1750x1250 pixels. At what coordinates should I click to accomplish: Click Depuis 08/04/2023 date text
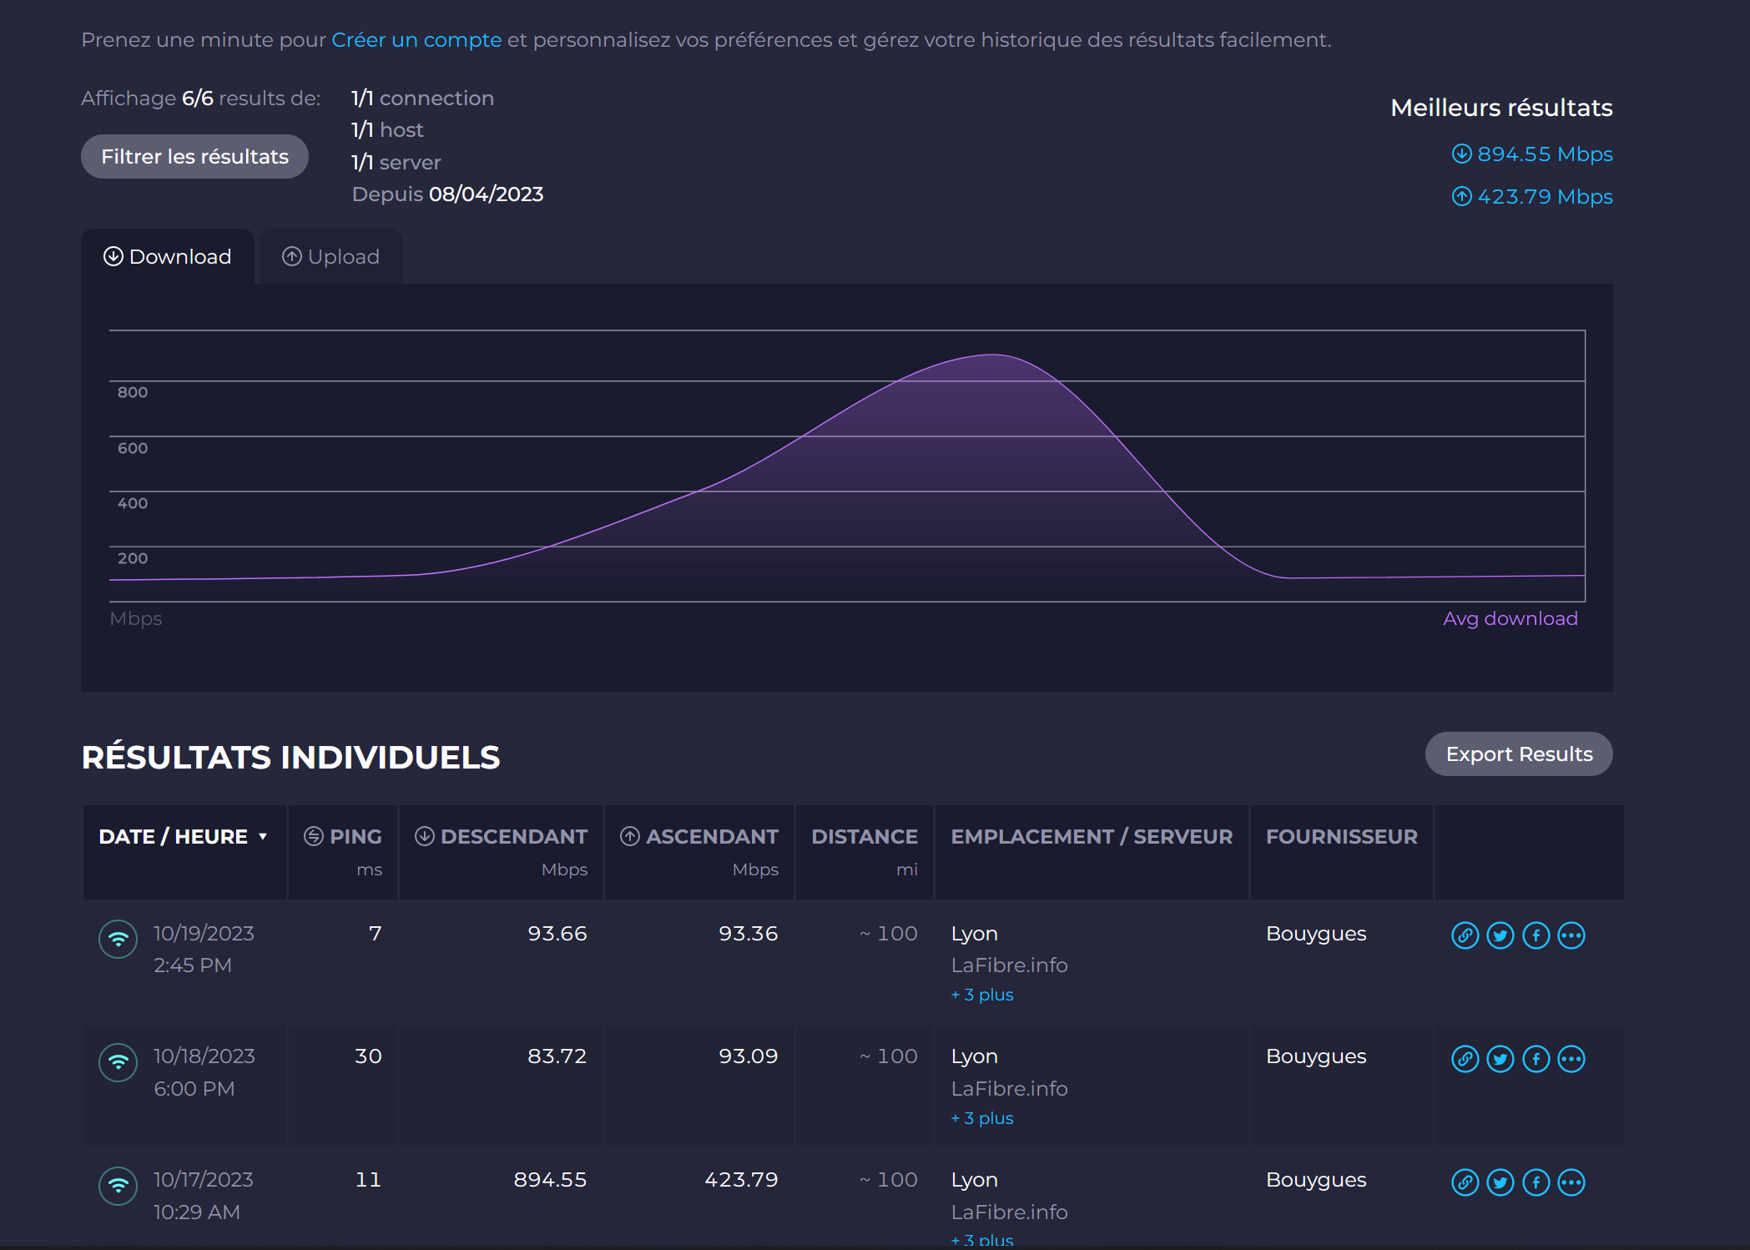(447, 194)
